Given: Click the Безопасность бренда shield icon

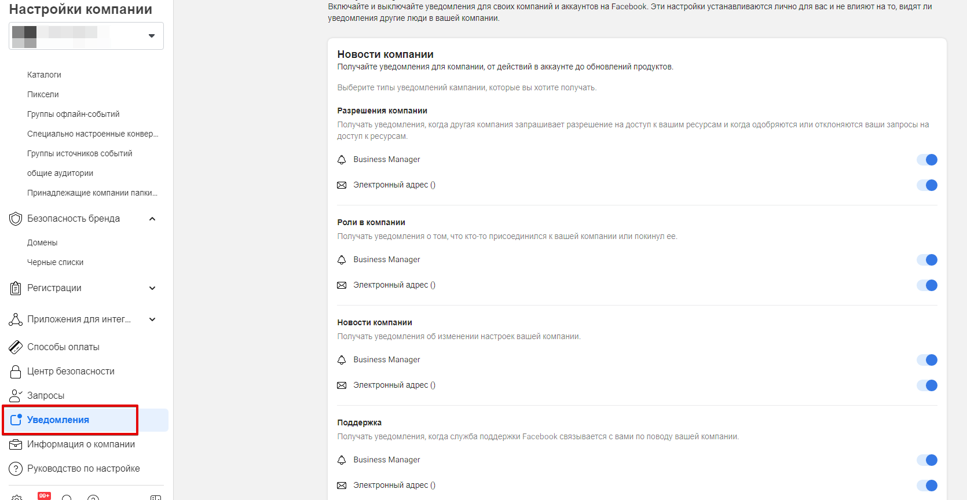Looking at the screenshot, I should click(x=16, y=219).
